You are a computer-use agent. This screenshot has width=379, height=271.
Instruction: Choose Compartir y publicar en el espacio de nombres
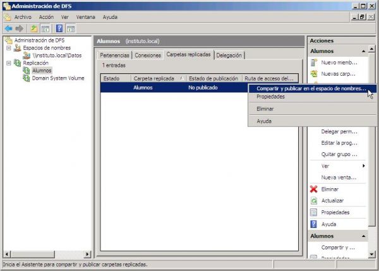coord(312,88)
